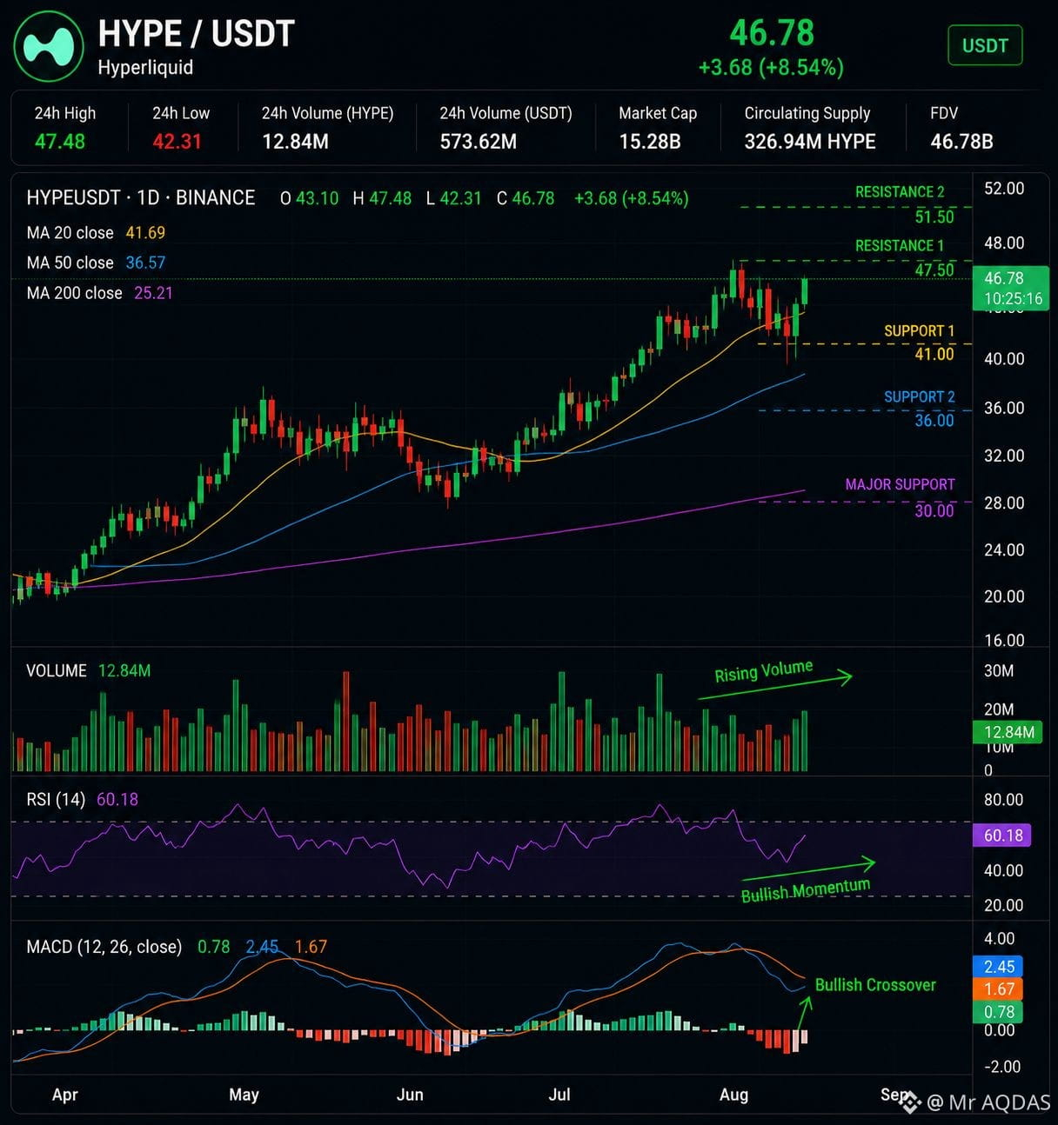Click the Circulating Supply 326.94M HYPE value
The height and width of the screenshot is (1125, 1058).
[x=810, y=141]
